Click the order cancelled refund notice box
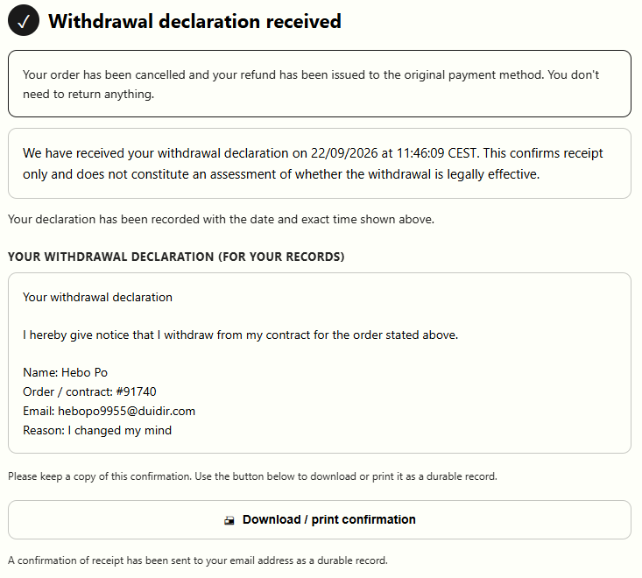This screenshot has width=642, height=578. click(320, 84)
